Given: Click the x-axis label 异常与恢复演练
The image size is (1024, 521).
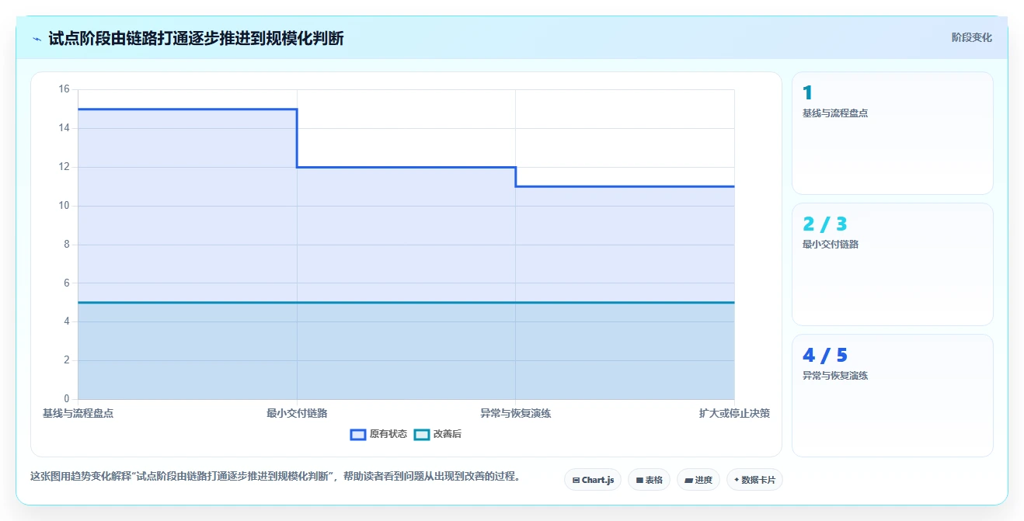Looking at the screenshot, I should coord(516,413).
